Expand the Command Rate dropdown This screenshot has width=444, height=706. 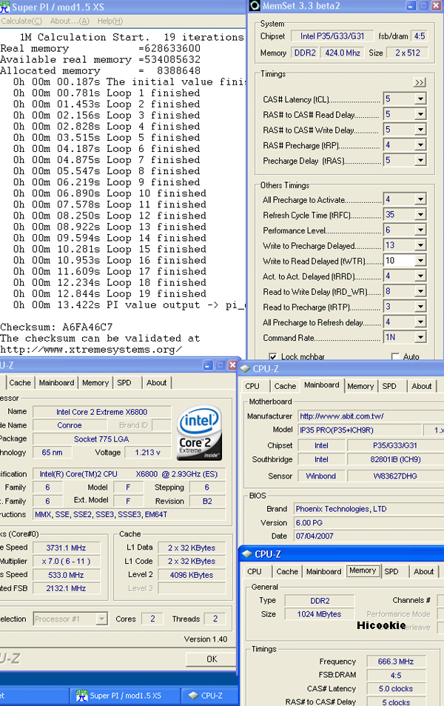point(420,337)
